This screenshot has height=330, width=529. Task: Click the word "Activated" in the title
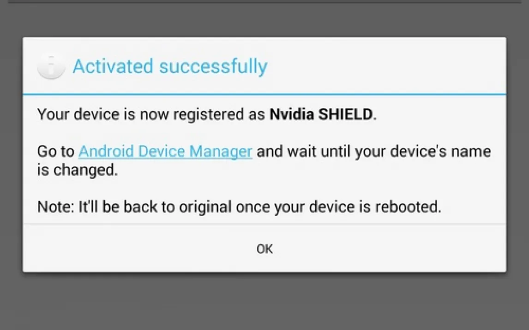point(113,66)
